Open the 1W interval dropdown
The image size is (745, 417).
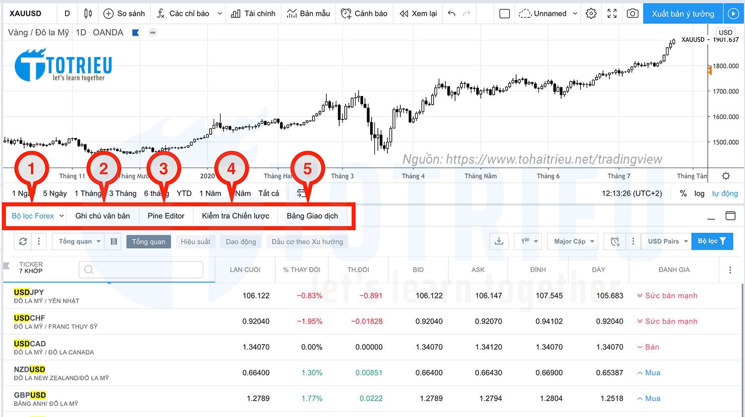(x=527, y=241)
